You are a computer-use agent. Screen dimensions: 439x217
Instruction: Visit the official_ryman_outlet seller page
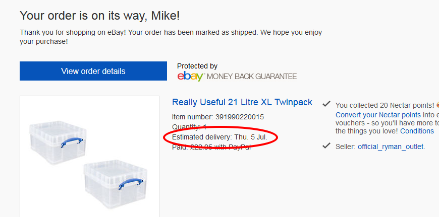[x=391, y=147]
